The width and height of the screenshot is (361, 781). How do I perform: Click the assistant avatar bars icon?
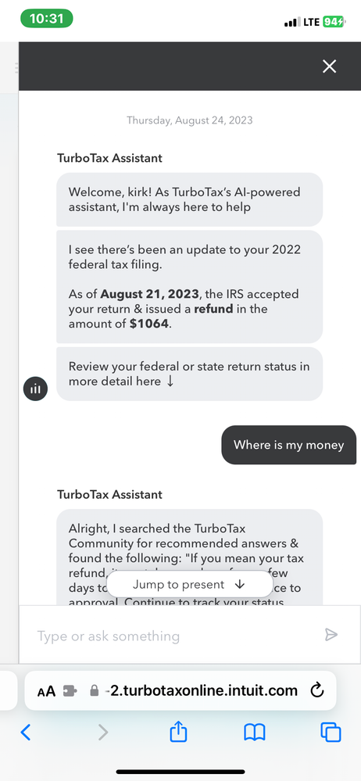pos(35,389)
